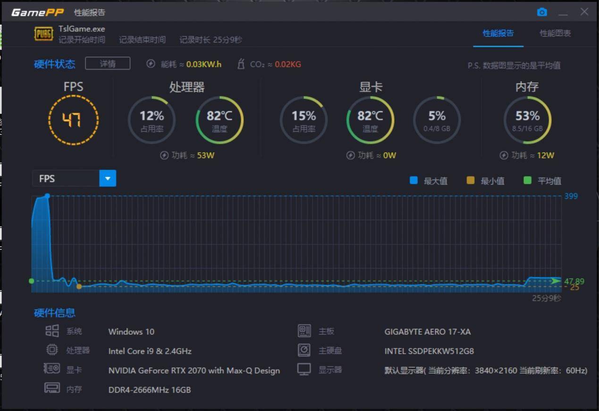Click the camera screenshot icon

542,12
